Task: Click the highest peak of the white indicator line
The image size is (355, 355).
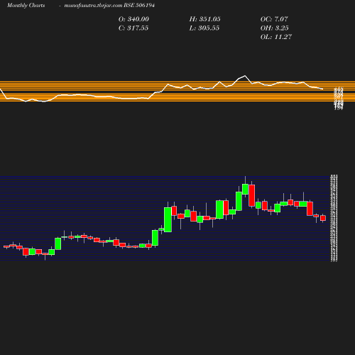Action: 245,76
